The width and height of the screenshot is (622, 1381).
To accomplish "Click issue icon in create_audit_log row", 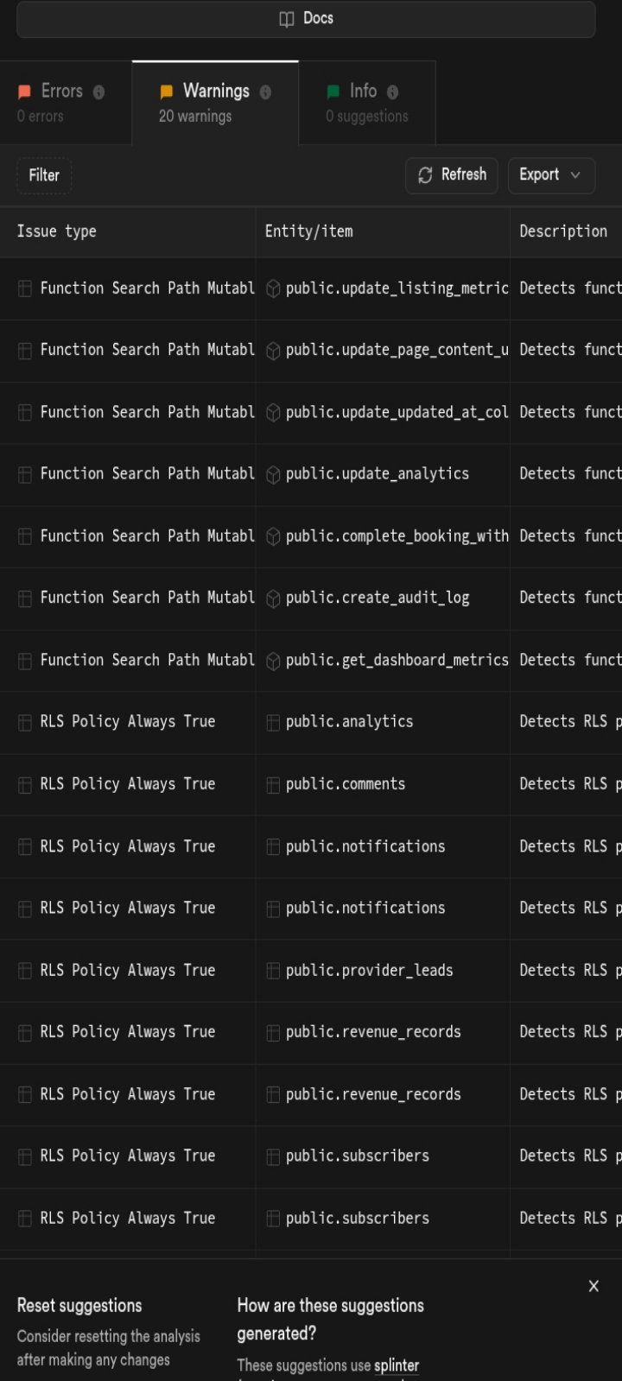I will [25, 599].
